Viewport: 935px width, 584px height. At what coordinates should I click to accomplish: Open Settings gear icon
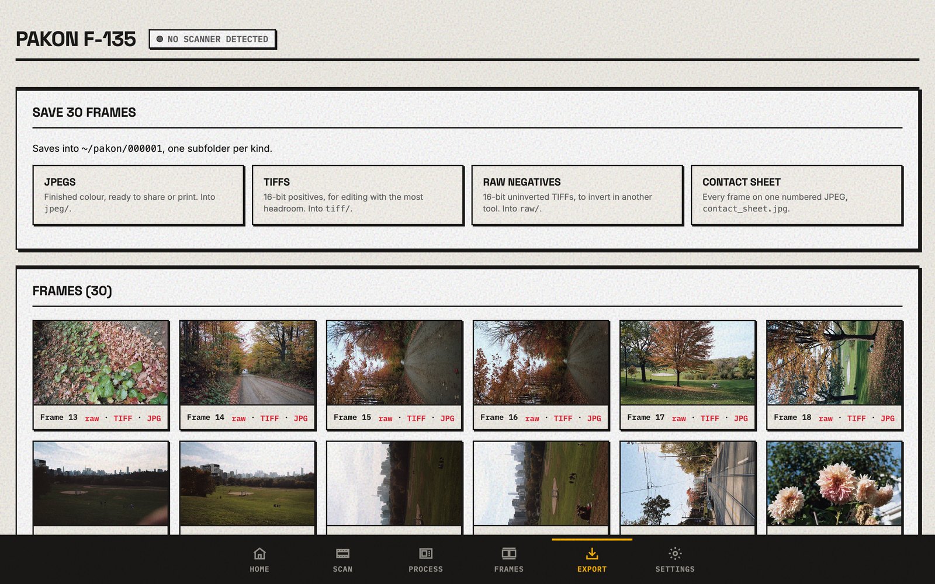(675, 553)
